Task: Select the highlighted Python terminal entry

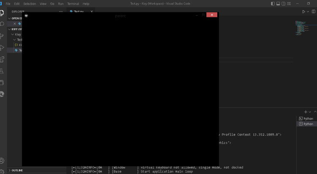Action: click(x=307, y=124)
